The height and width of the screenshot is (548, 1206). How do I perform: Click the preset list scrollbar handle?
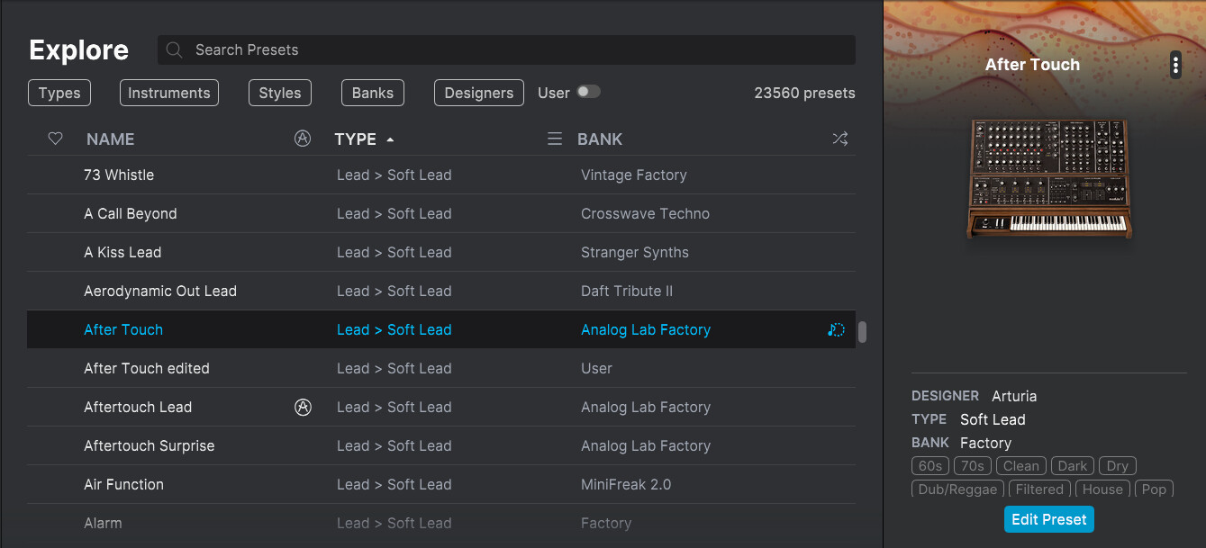[862, 332]
